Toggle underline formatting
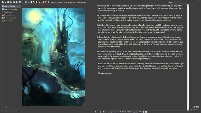Screen dimensions: 201x113 (100, 112)
